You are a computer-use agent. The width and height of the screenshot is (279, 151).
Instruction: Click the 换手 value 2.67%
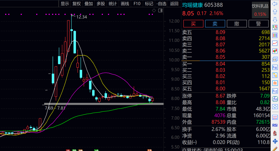(x=218, y=129)
